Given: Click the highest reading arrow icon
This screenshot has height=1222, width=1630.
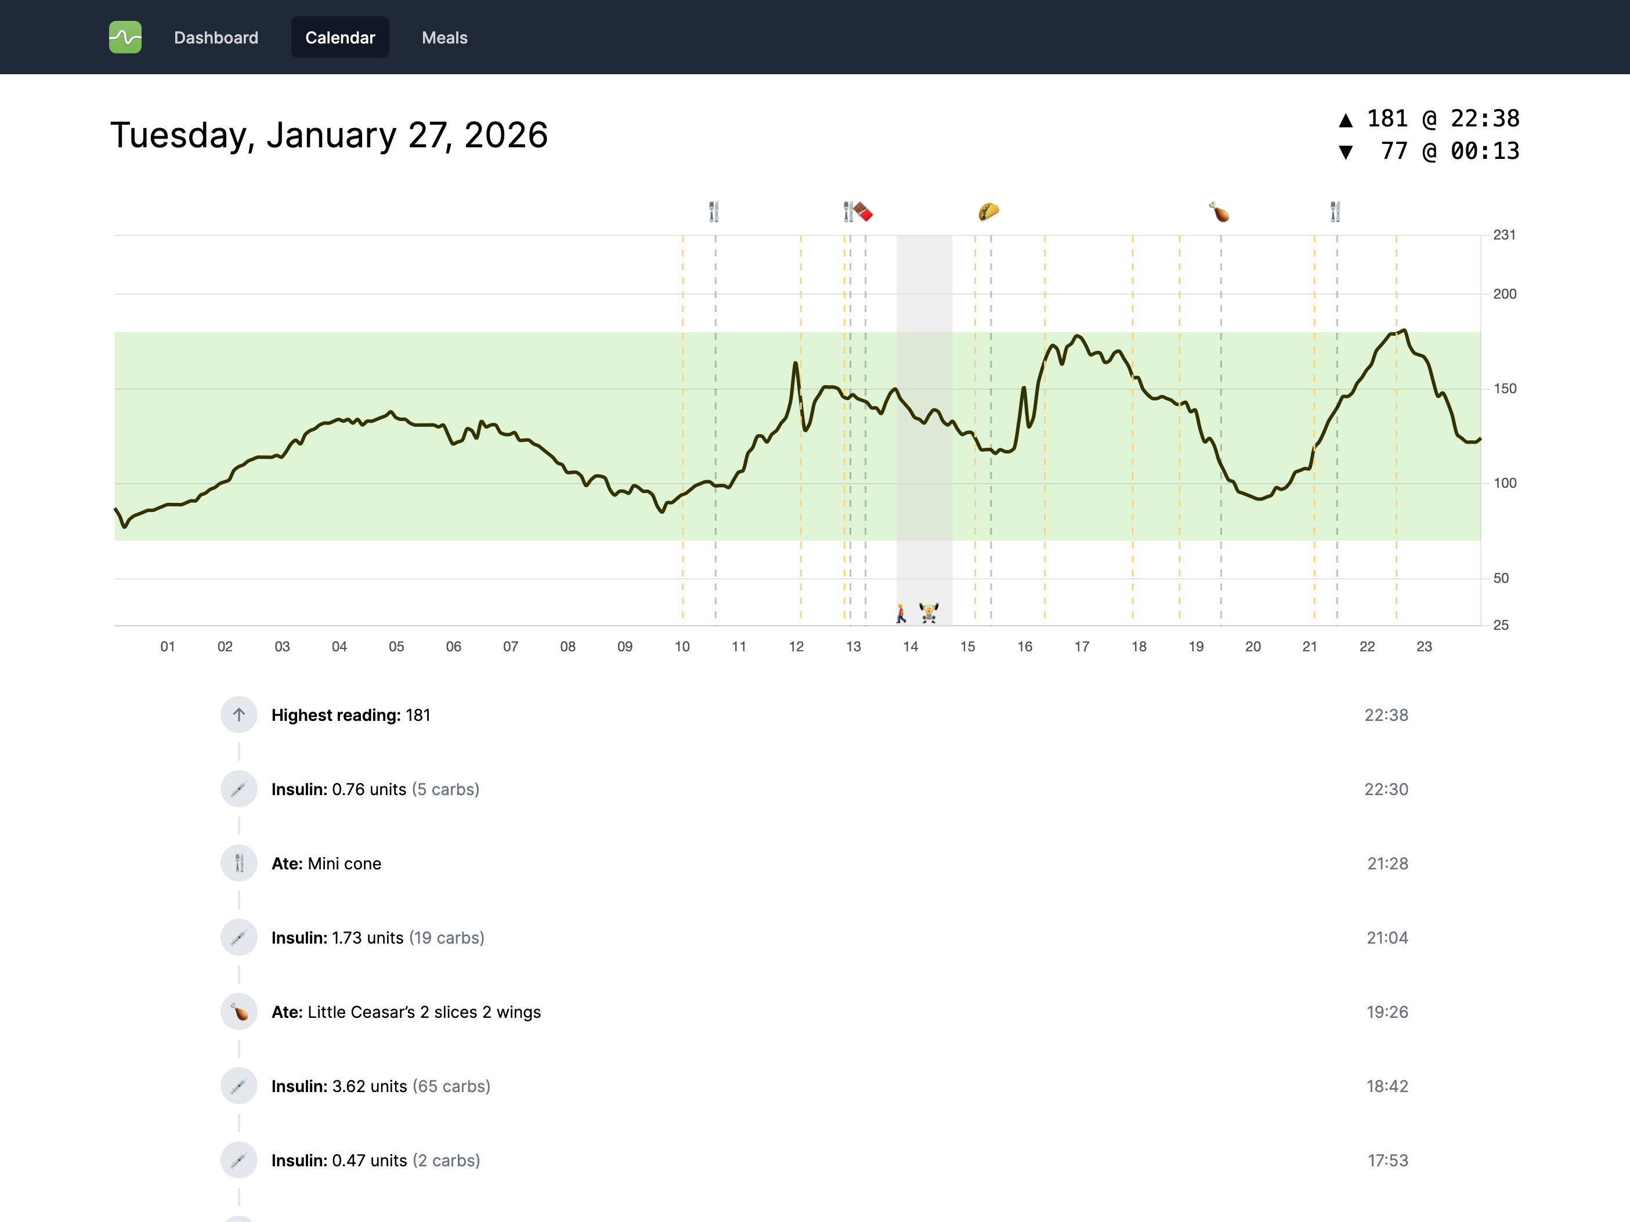Looking at the screenshot, I should [238, 715].
